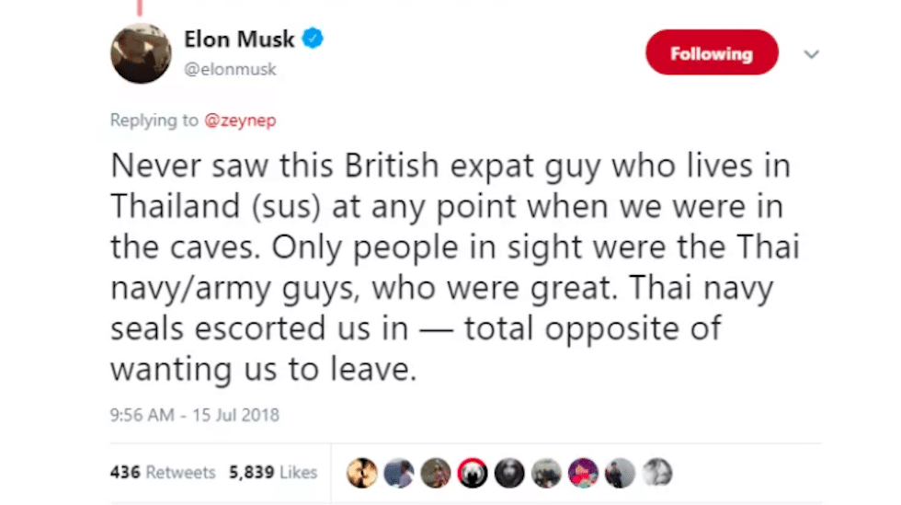
Task: Click the fifth dark circular liker avatar
Action: [x=508, y=473]
